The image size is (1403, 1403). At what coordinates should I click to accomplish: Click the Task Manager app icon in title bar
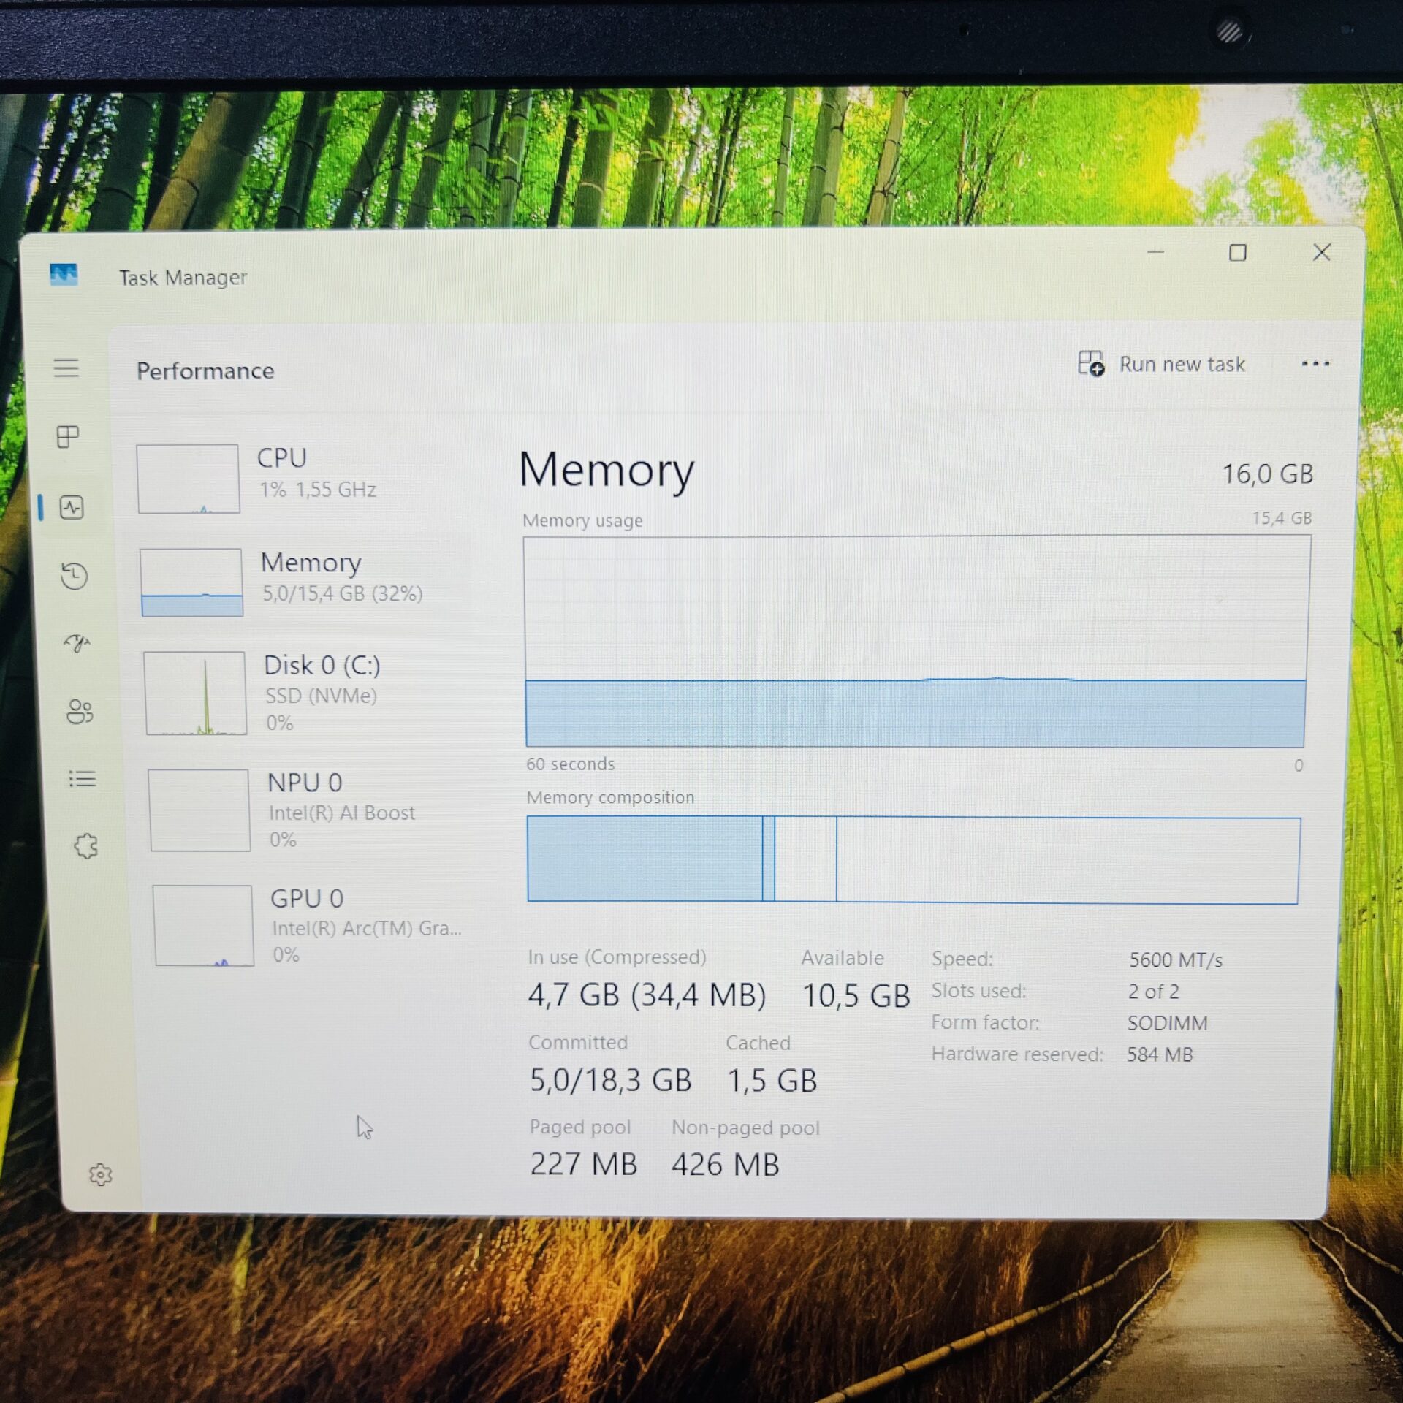[64, 275]
